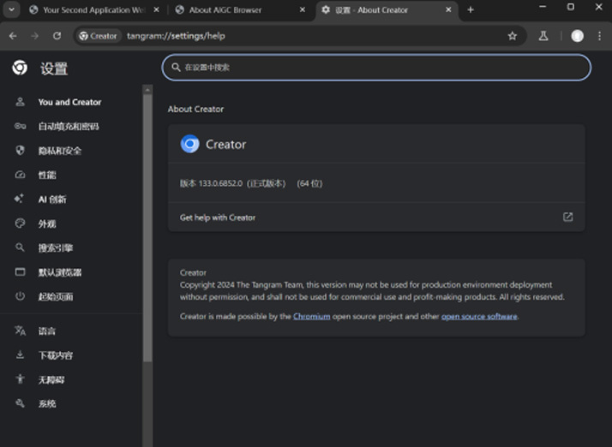Follow the Chromium hyperlink

pos(311,316)
